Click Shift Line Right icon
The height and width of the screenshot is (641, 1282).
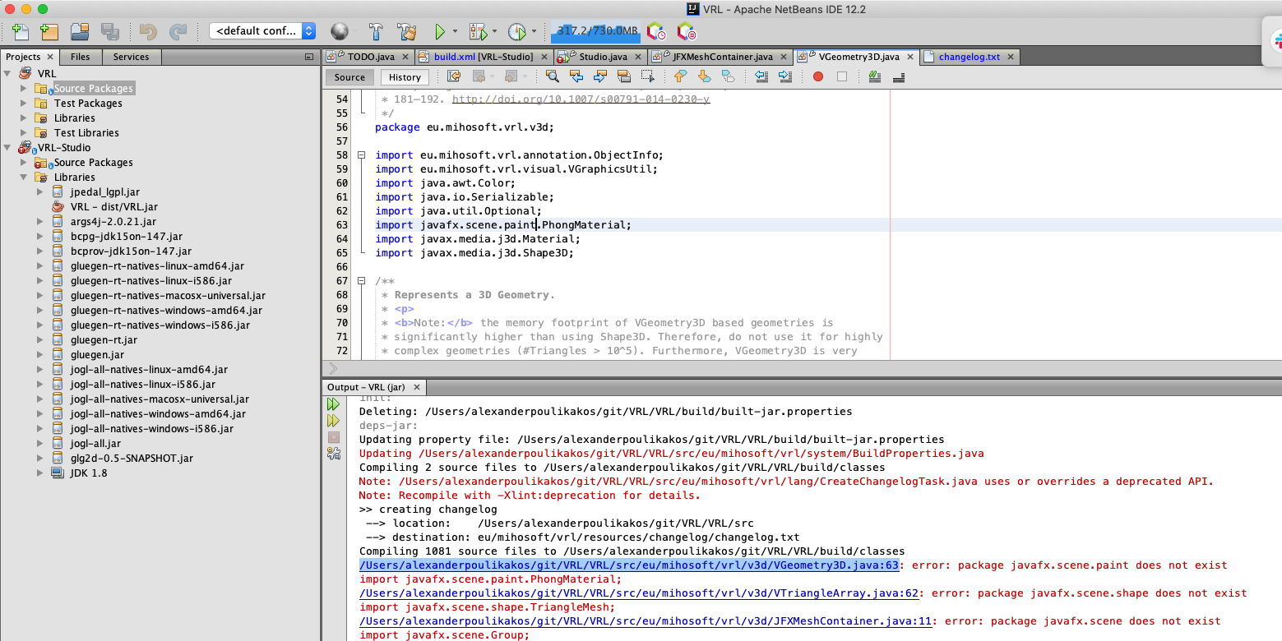coord(785,76)
